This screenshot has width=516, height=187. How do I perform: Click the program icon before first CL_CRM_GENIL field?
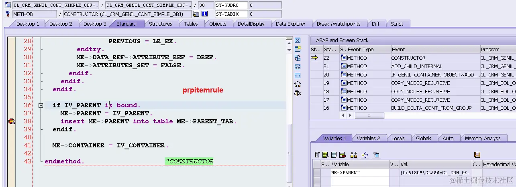8,6
